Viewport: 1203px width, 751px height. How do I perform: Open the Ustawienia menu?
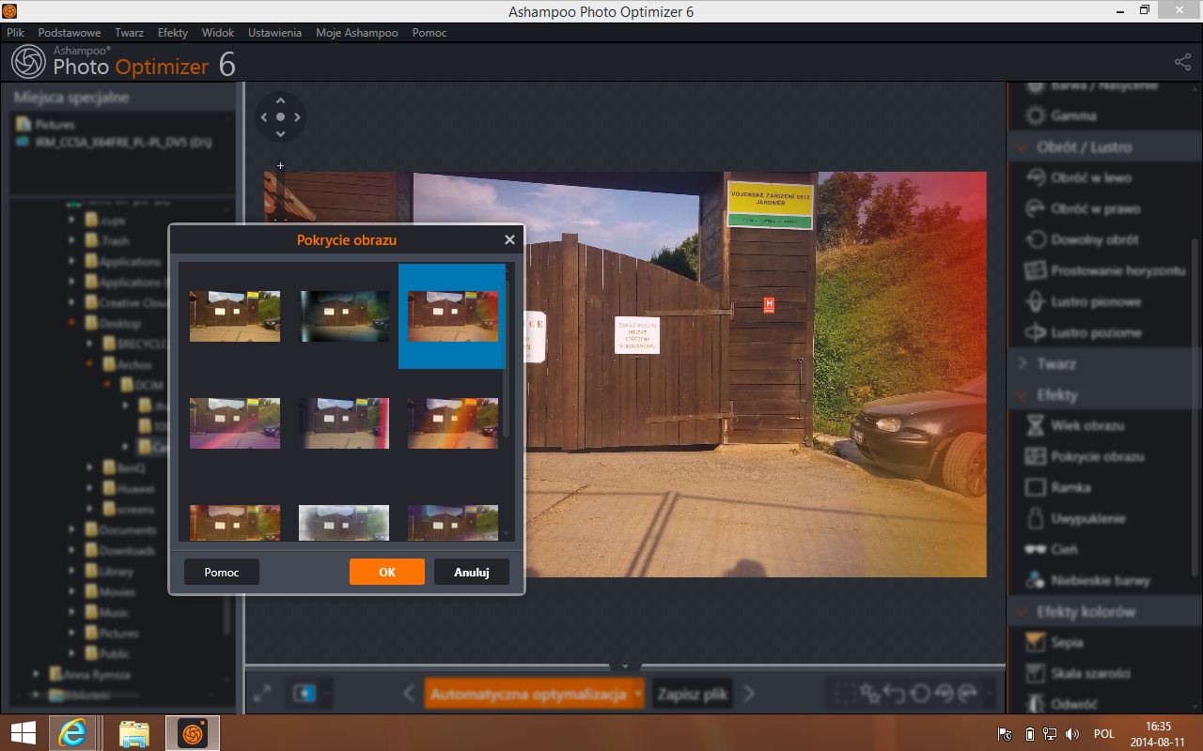pyautogui.click(x=274, y=32)
